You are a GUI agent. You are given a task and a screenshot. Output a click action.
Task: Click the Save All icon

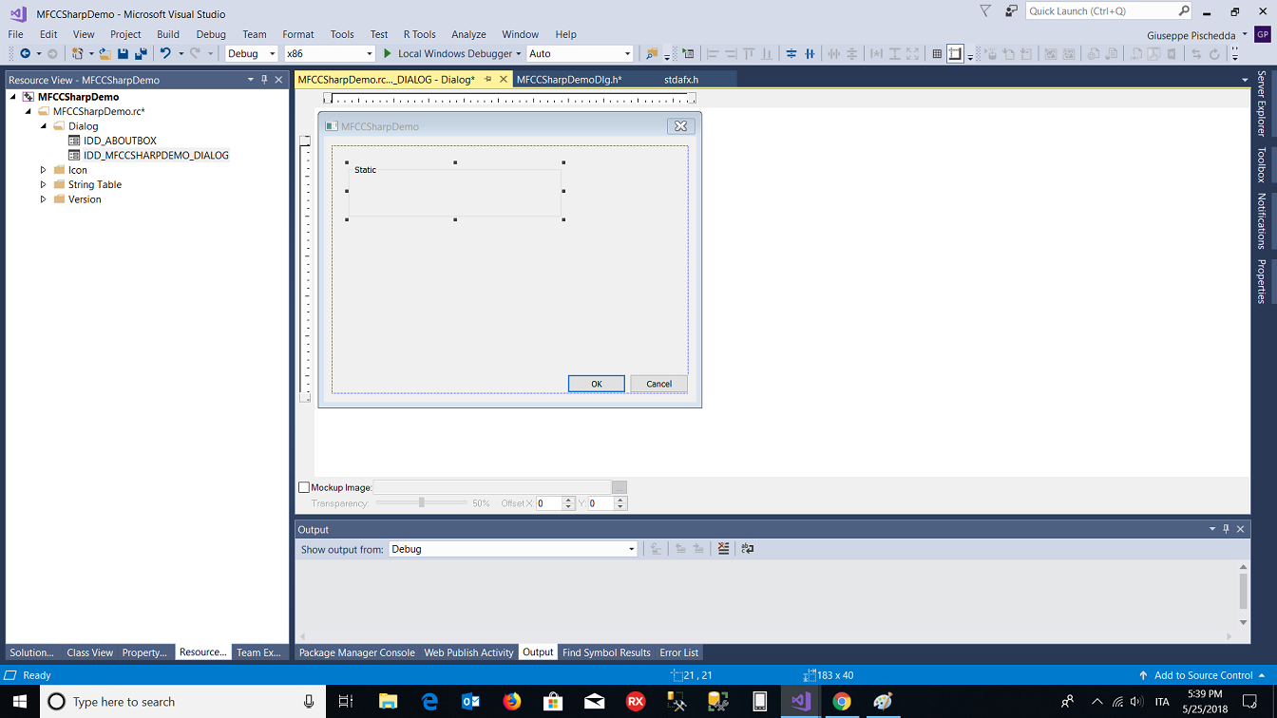141,54
